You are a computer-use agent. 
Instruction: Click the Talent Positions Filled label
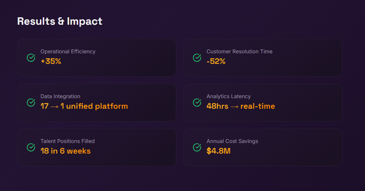click(x=67, y=141)
